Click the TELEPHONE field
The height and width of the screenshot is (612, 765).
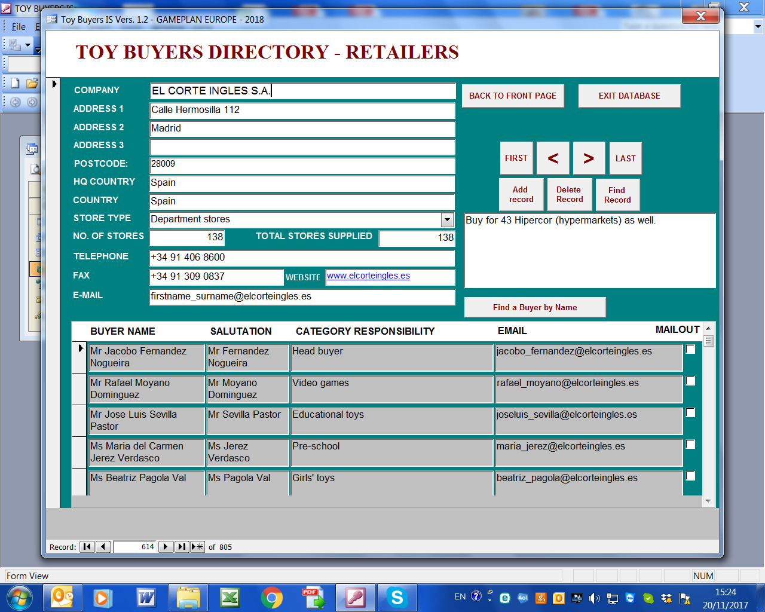[x=302, y=258]
